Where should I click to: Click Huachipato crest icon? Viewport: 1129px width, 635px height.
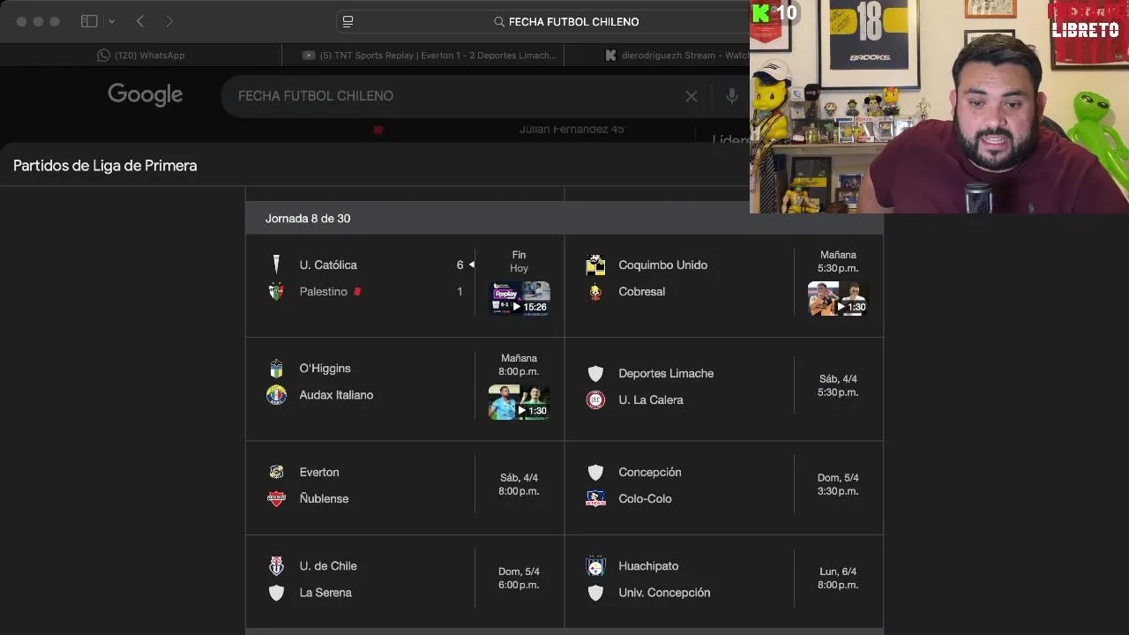click(595, 566)
